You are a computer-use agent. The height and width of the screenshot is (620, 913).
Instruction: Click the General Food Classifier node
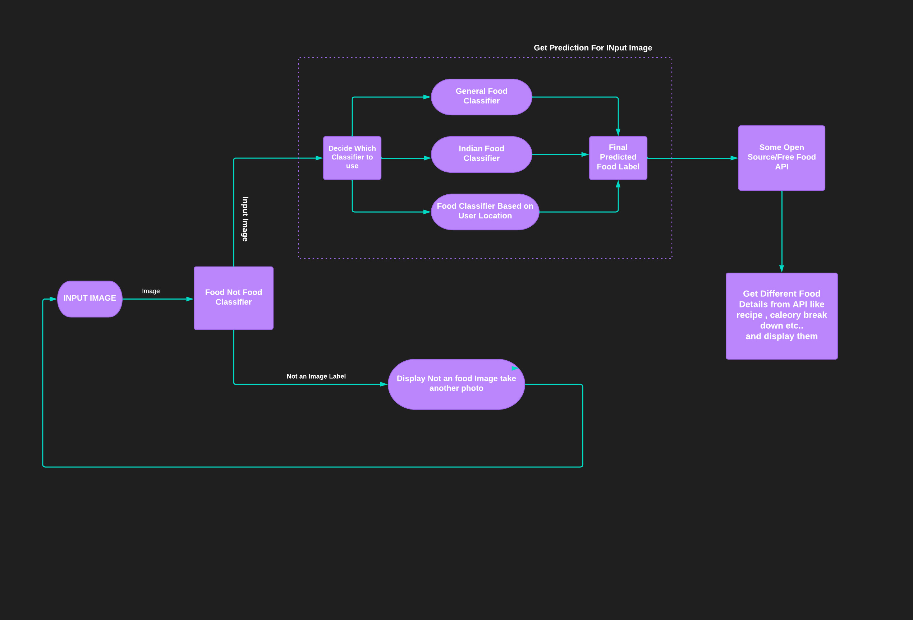[481, 97]
